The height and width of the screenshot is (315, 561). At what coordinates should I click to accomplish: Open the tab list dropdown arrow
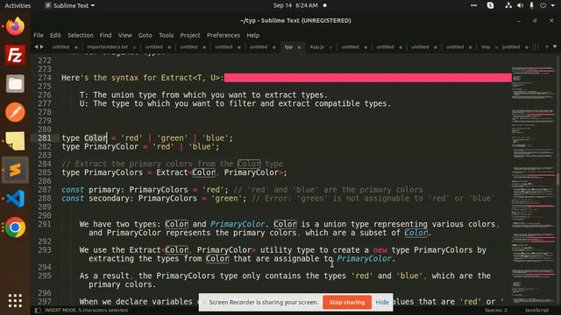pos(555,46)
